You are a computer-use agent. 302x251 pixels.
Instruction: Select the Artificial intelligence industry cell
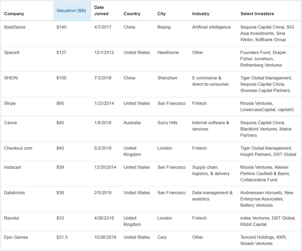(211, 27)
